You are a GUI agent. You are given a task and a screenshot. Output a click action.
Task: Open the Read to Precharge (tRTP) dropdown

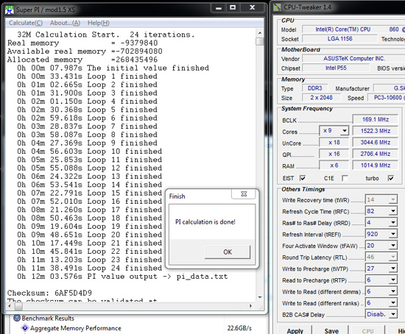click(393, 280)
